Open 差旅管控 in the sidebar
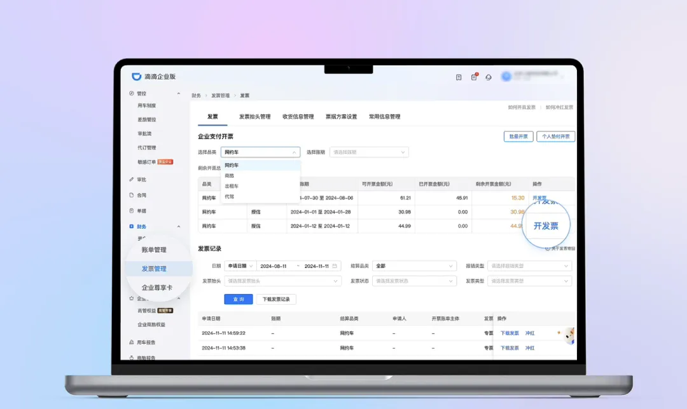The width and height of the screenshot is (687, 409). click(147, 119)
